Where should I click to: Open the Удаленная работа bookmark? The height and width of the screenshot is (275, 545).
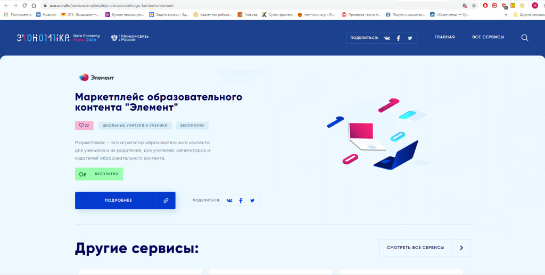click(212, 14)
